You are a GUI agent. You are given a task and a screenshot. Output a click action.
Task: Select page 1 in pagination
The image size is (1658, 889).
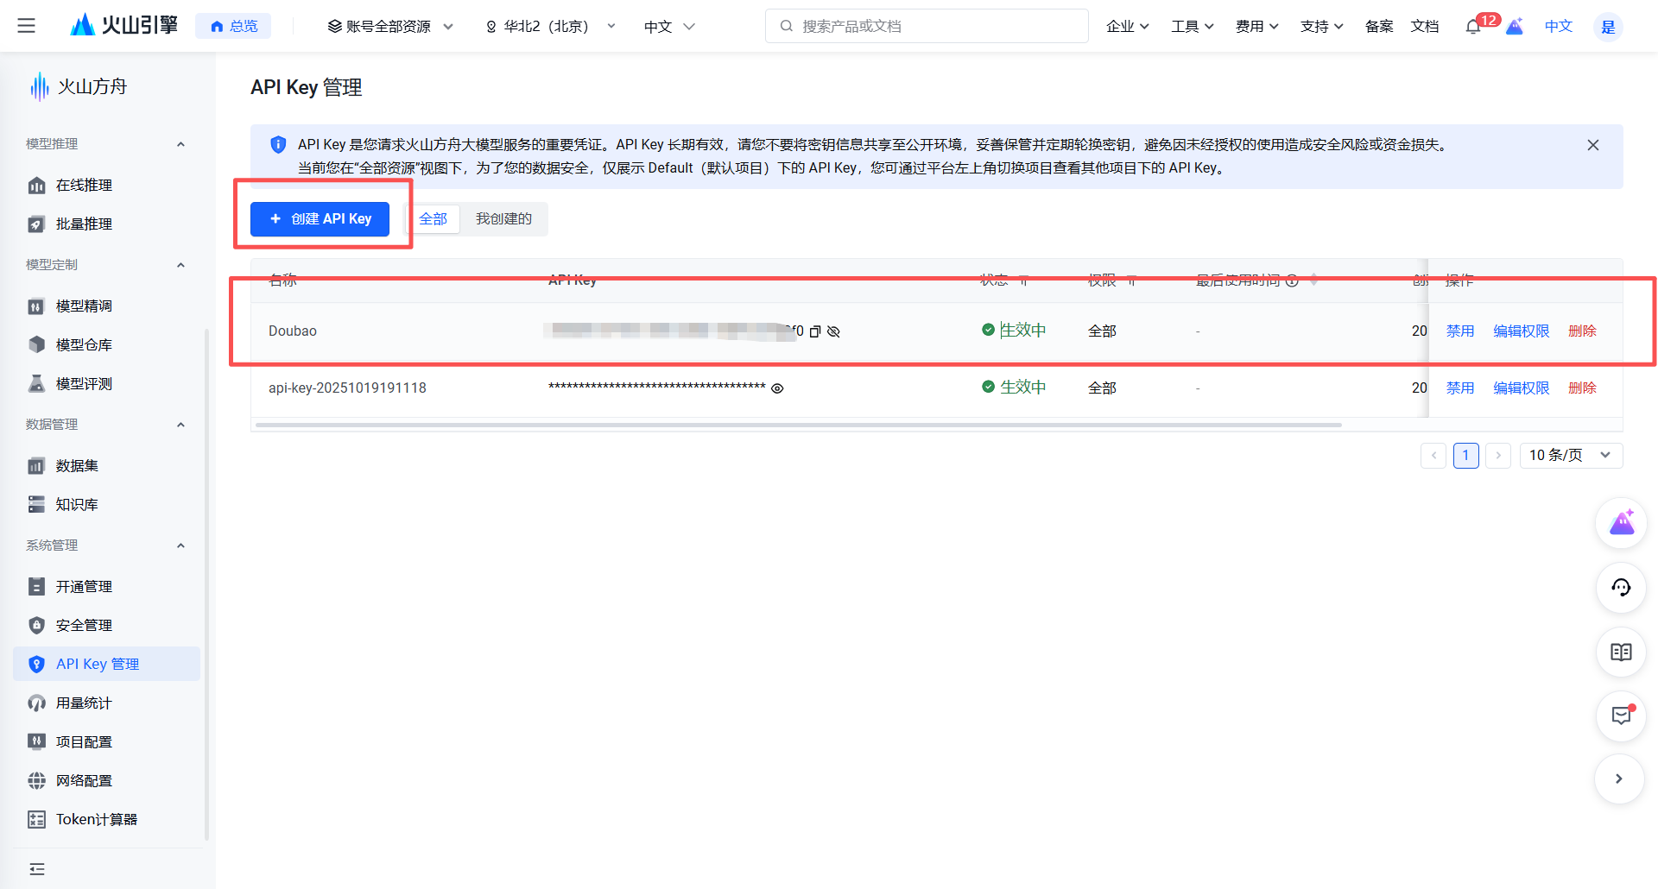(1466, 456)
